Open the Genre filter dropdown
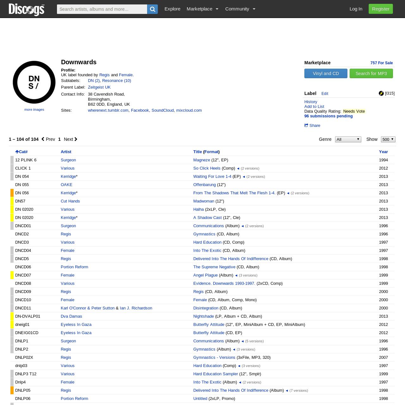This screenshot has height=405, width=405. [348, 139]
